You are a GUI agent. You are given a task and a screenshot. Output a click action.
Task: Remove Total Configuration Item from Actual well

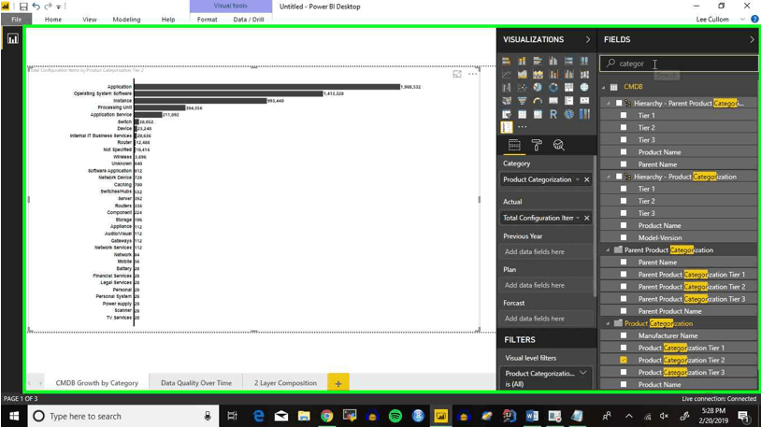(x=587, y=218)
